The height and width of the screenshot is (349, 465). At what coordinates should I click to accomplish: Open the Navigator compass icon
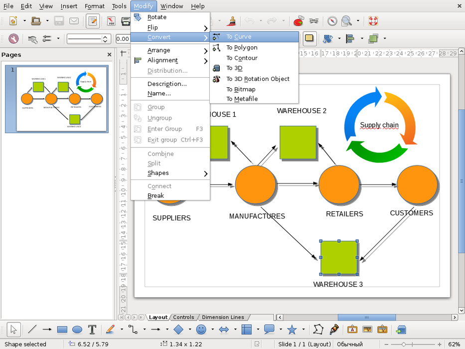pos(332,21)
